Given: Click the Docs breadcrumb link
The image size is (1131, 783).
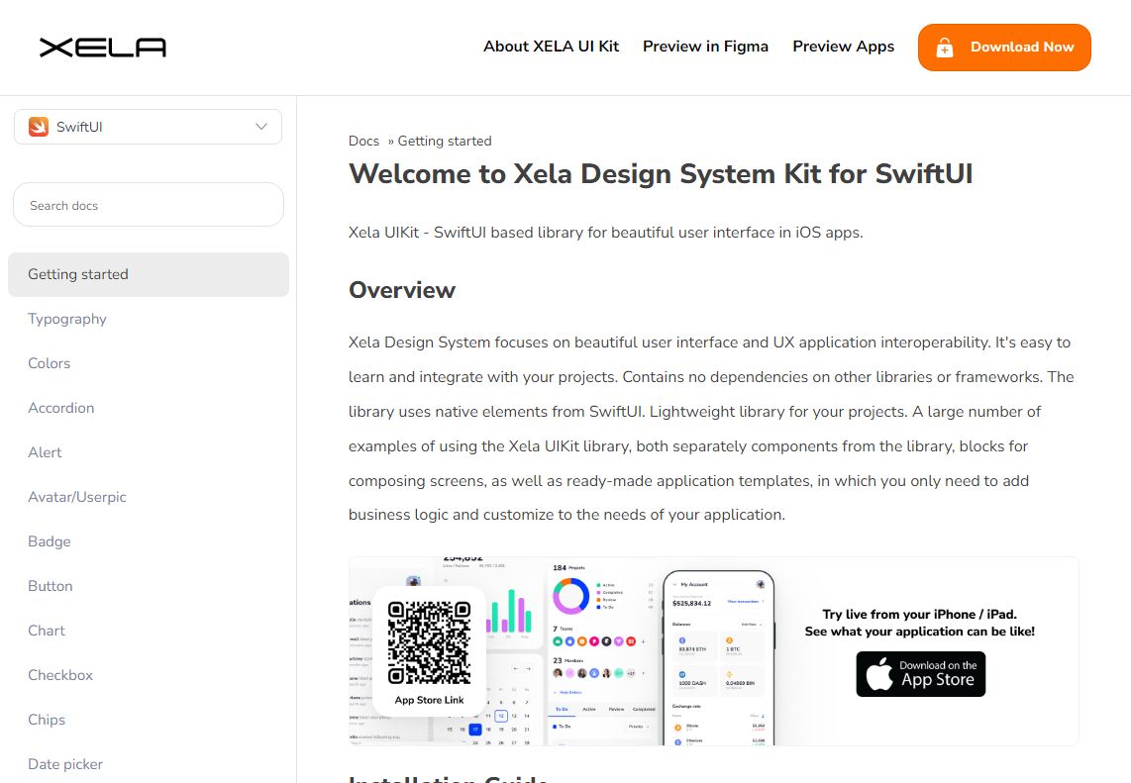Looking at the screenshot, I should pos(363,142).
